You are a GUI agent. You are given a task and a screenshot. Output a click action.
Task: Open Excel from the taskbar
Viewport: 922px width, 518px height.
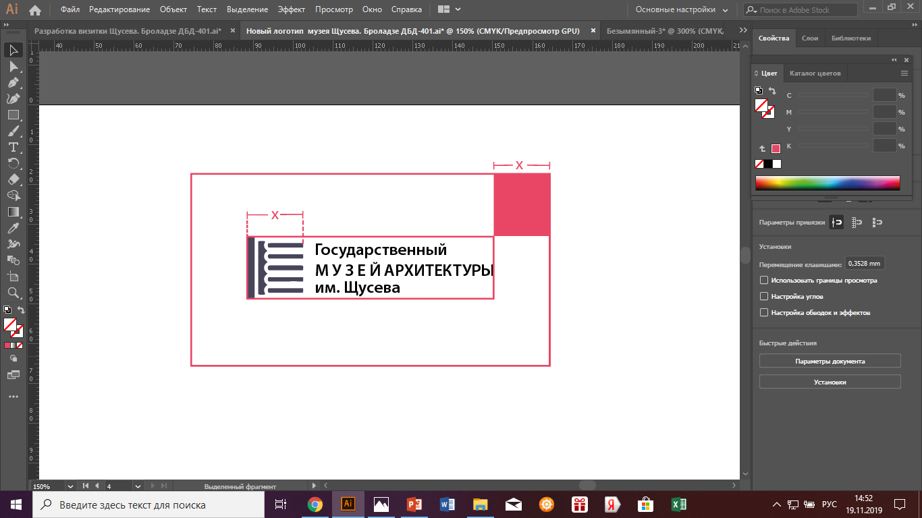[x=679, y=505]
